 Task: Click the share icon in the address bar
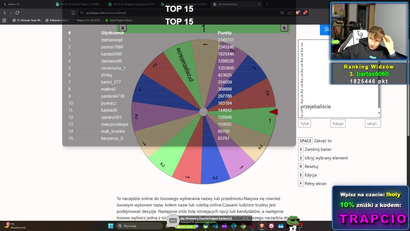[290, 13]
